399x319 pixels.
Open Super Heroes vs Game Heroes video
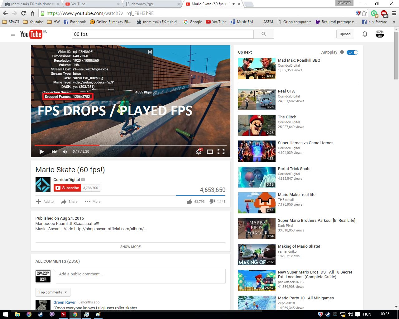click(305, 143)
